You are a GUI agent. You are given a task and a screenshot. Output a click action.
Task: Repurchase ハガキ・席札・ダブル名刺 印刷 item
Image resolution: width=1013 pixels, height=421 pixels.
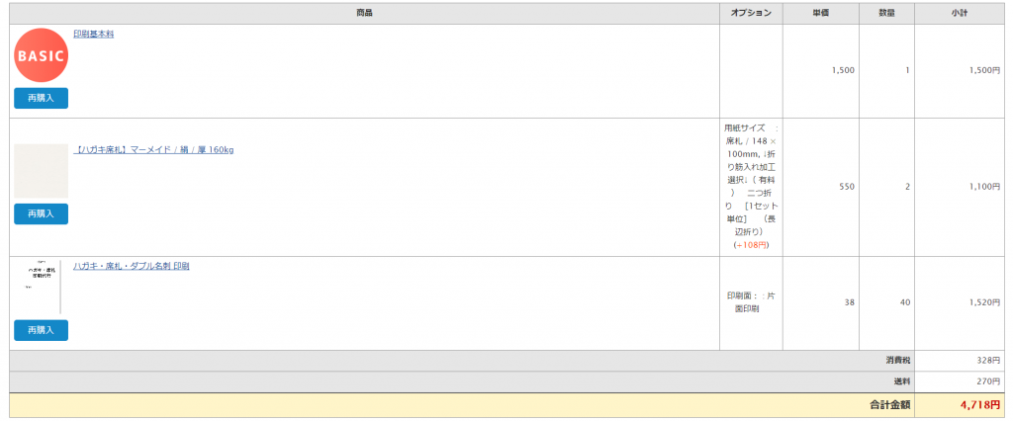coord(41,330)
